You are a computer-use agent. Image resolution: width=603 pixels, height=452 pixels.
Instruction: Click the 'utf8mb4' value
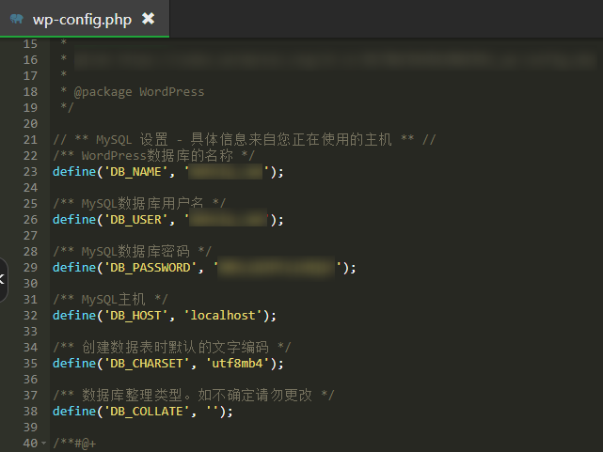pos(238,364)
